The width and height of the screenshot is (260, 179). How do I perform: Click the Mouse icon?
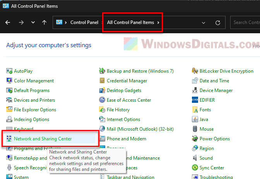[x=195, y=129]
